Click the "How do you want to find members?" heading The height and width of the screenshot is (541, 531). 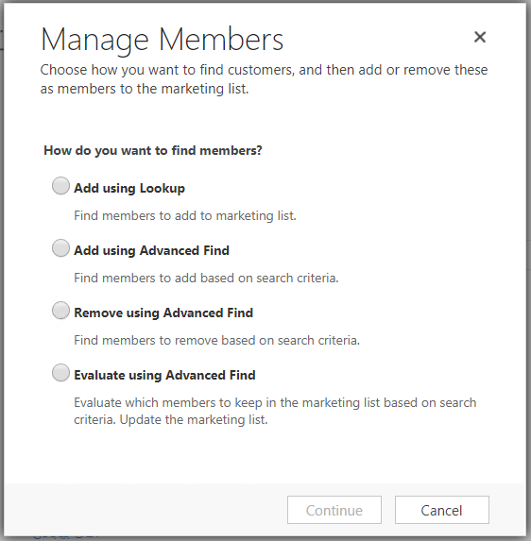[153, 151]
